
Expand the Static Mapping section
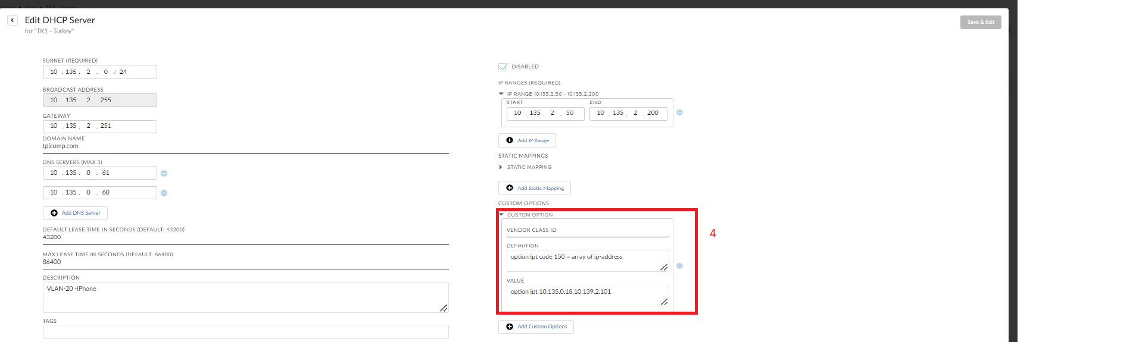501,167
